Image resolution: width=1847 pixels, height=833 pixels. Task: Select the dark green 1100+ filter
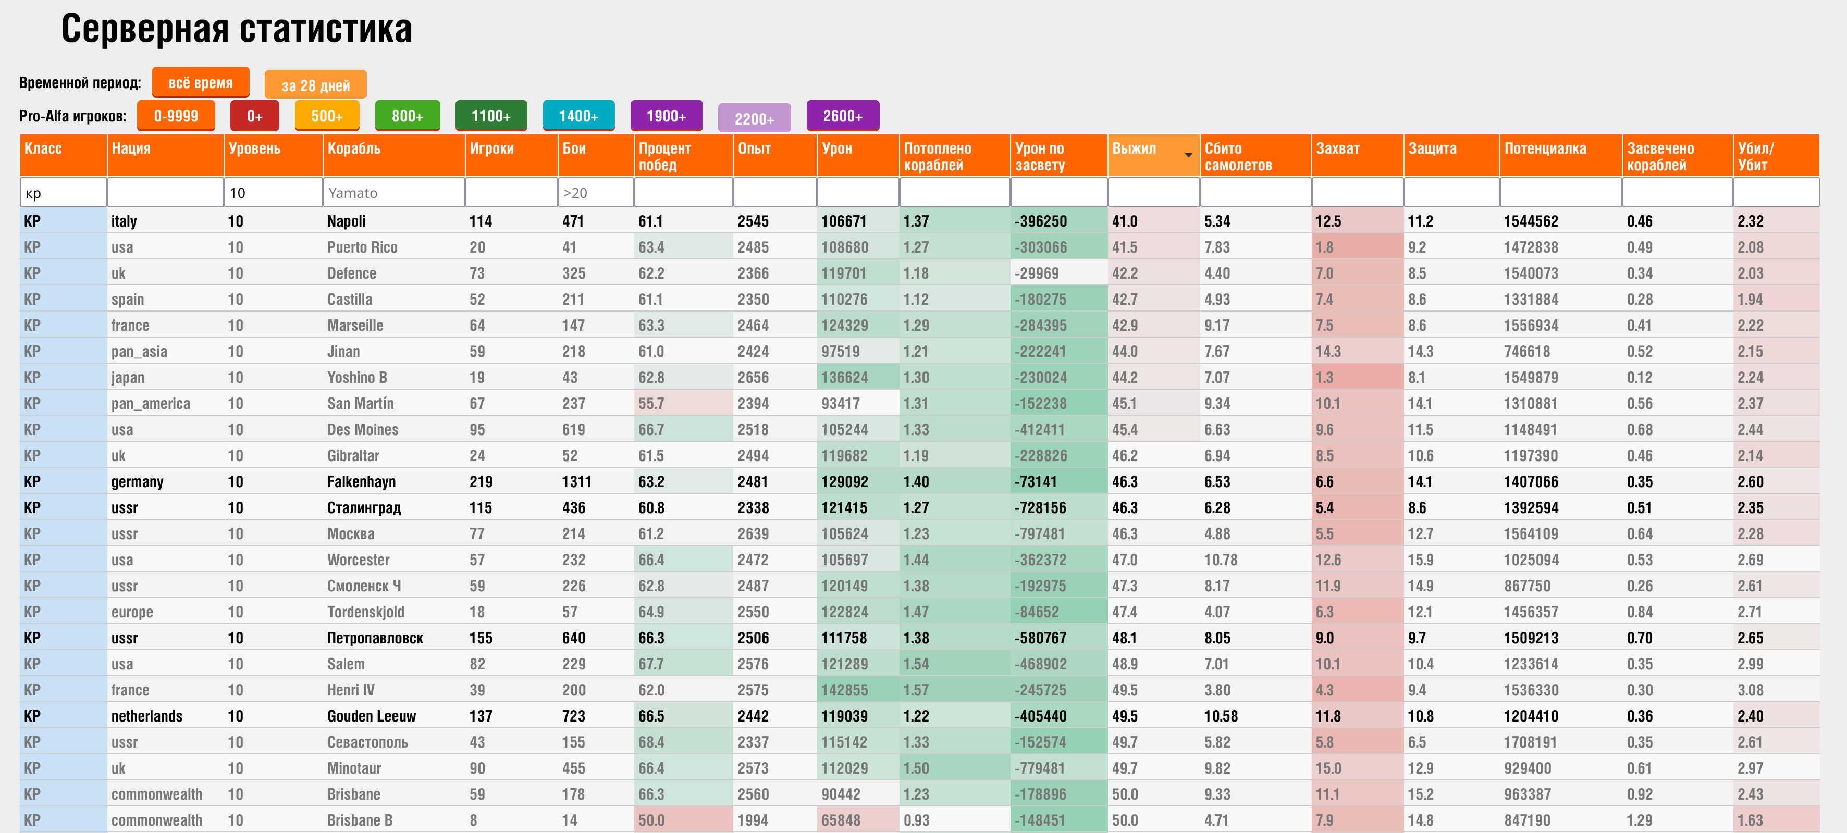[x=491, y=116]
